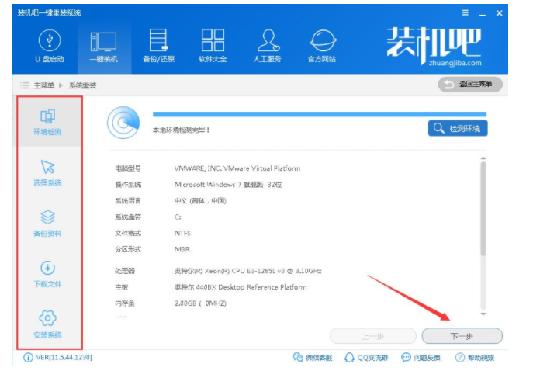Open the U盘启动 tool icon

(x=49, y=46)
